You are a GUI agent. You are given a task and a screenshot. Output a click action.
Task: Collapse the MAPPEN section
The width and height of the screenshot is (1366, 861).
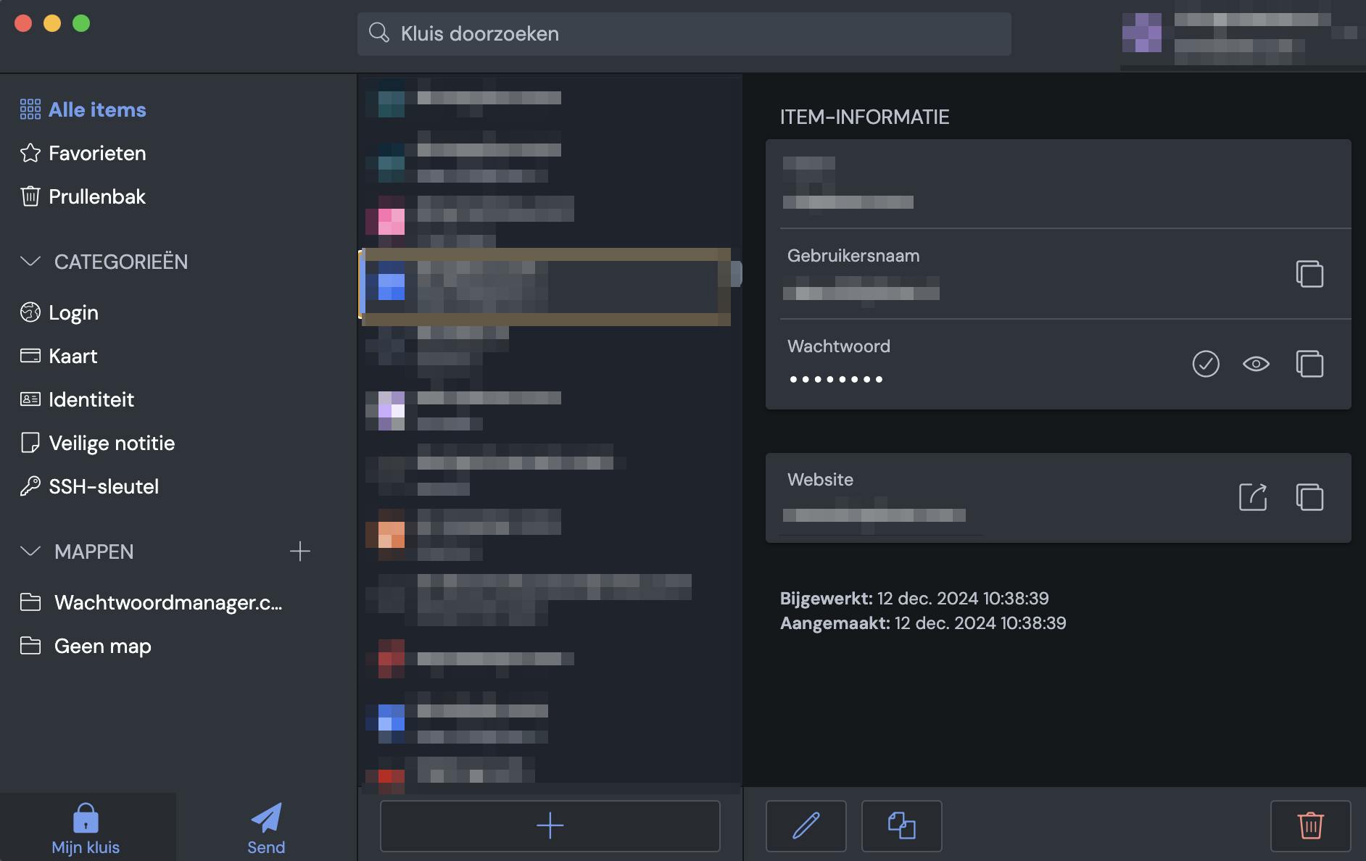point(30,551)
